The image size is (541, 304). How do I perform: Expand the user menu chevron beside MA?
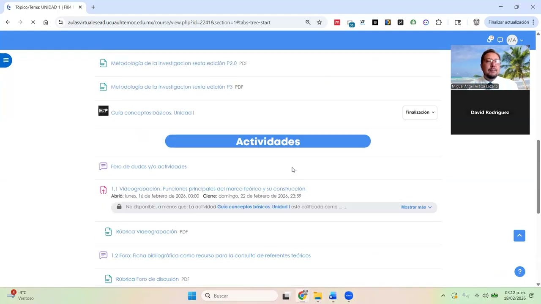(x=522, y=41)
